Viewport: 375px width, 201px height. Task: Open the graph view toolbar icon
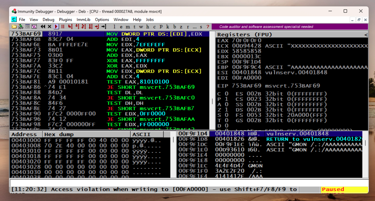pos(34,27)
